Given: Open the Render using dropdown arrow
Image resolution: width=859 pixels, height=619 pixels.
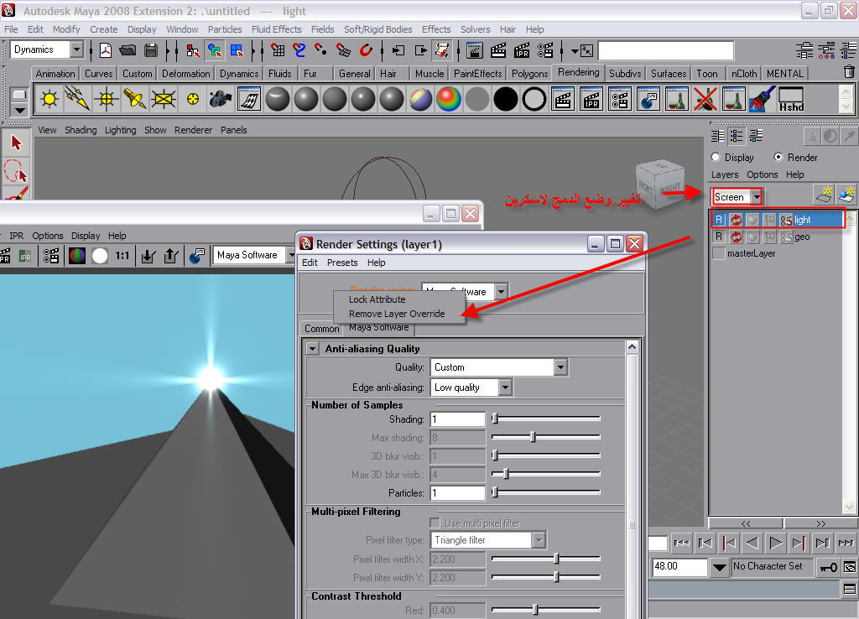Looking at the screenshot, I should pyautogui.click(x=501, y=291).
